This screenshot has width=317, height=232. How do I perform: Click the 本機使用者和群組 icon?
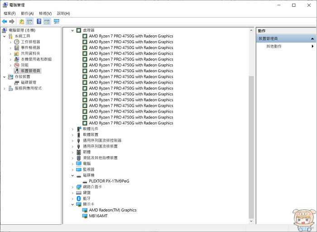pyautogui.click(x=17, y=59)
